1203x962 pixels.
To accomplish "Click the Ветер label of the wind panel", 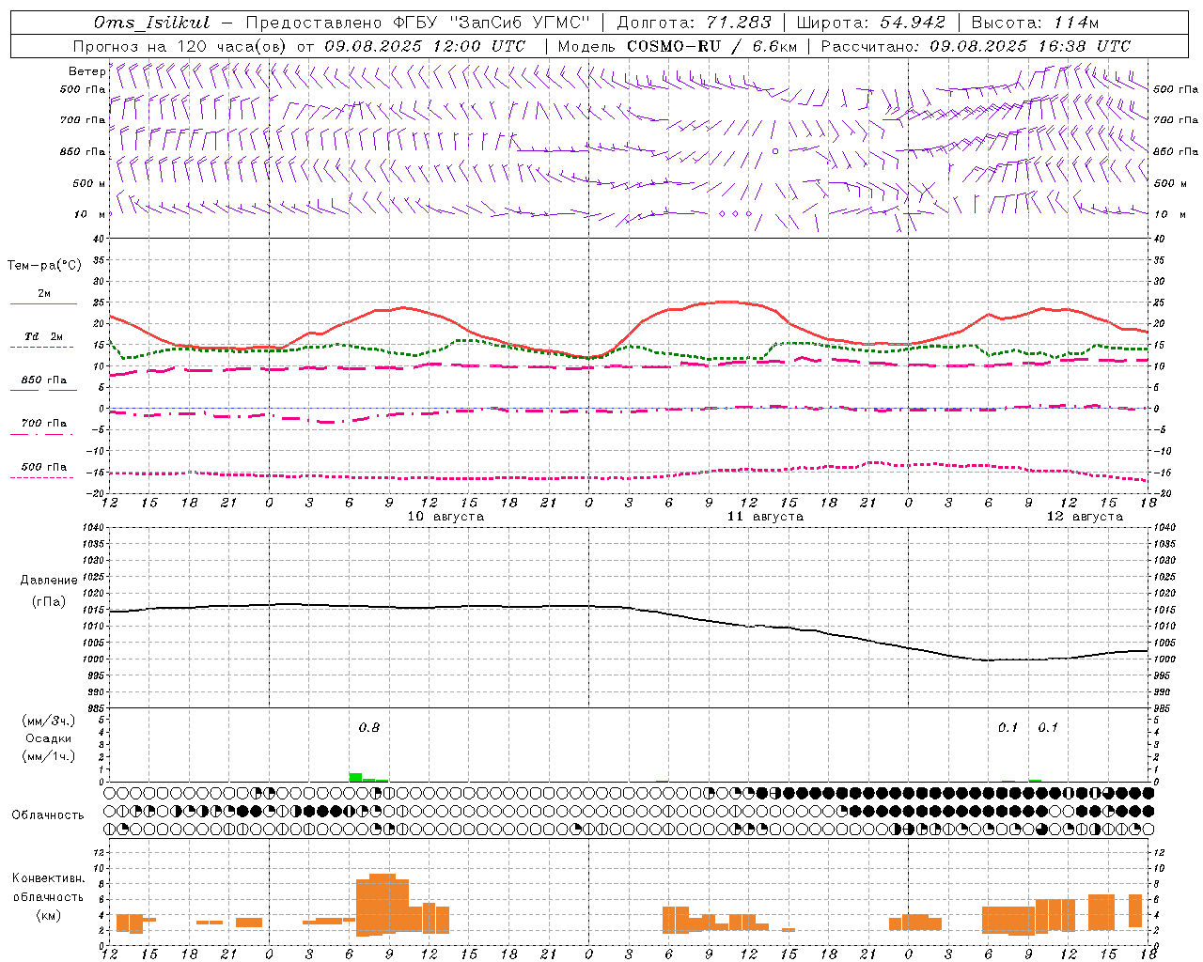I will click(86, 71).
